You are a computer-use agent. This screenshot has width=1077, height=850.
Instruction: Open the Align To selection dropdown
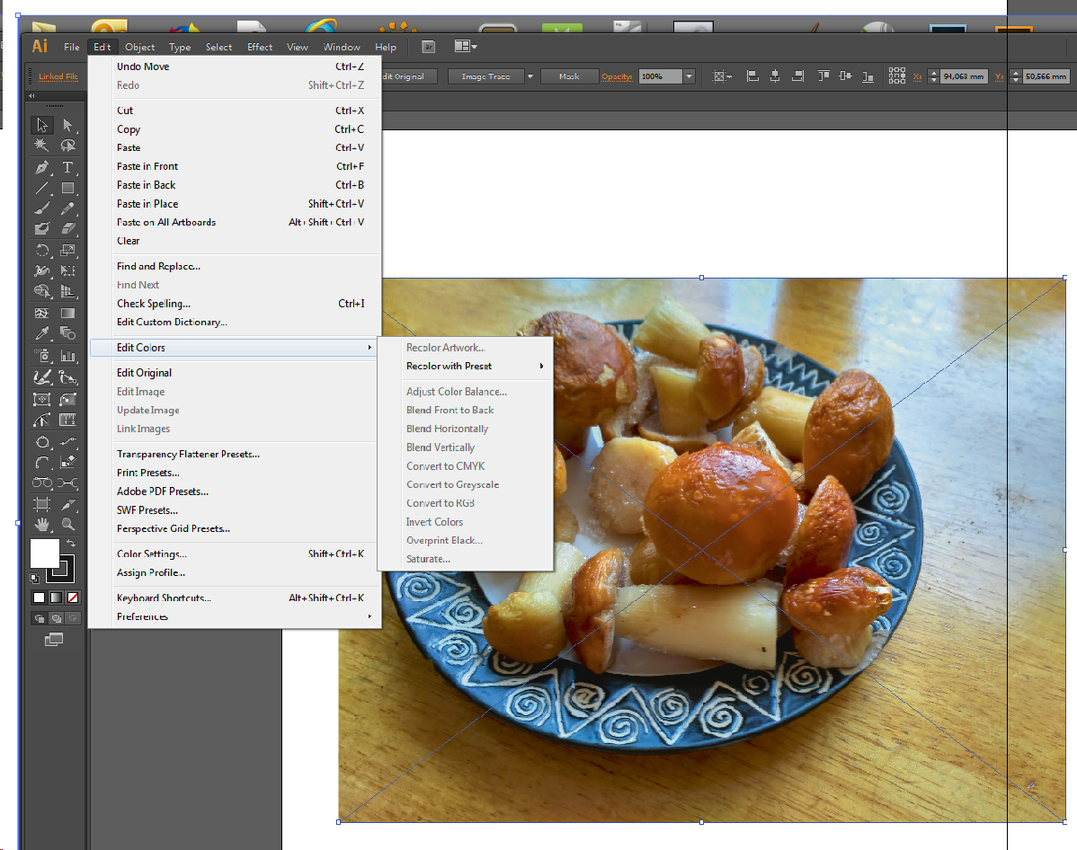click(723, 76)
